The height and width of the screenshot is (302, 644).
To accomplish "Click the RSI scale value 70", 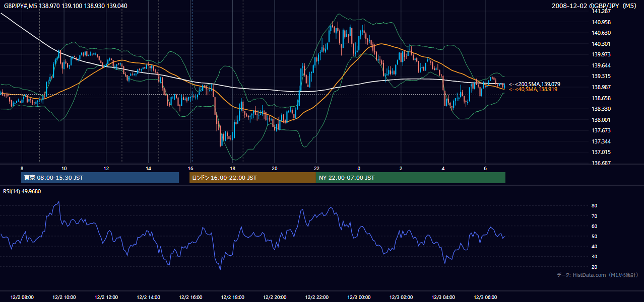I will click(594, 216).
